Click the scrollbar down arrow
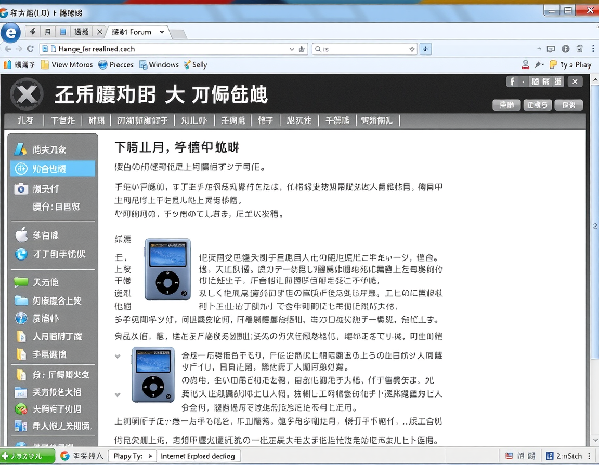Image resolution: width=599 pixels, height=465 pixels. pyautogui.click(x=595, y=440)
